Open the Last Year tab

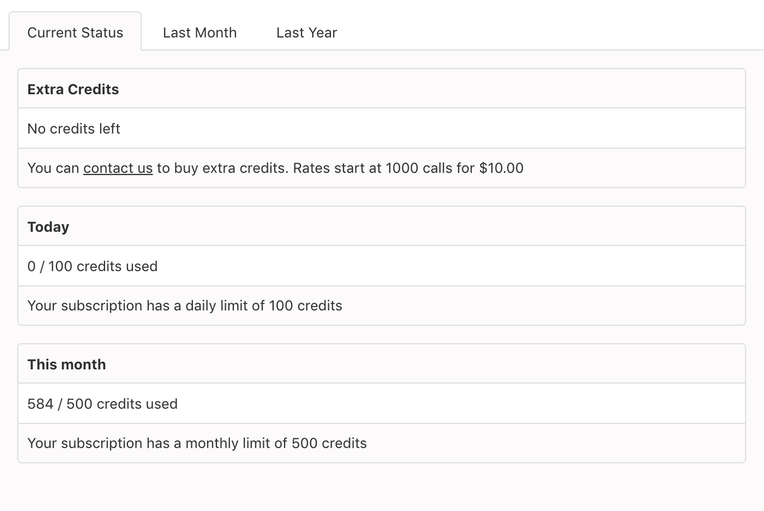coord(306,33)
